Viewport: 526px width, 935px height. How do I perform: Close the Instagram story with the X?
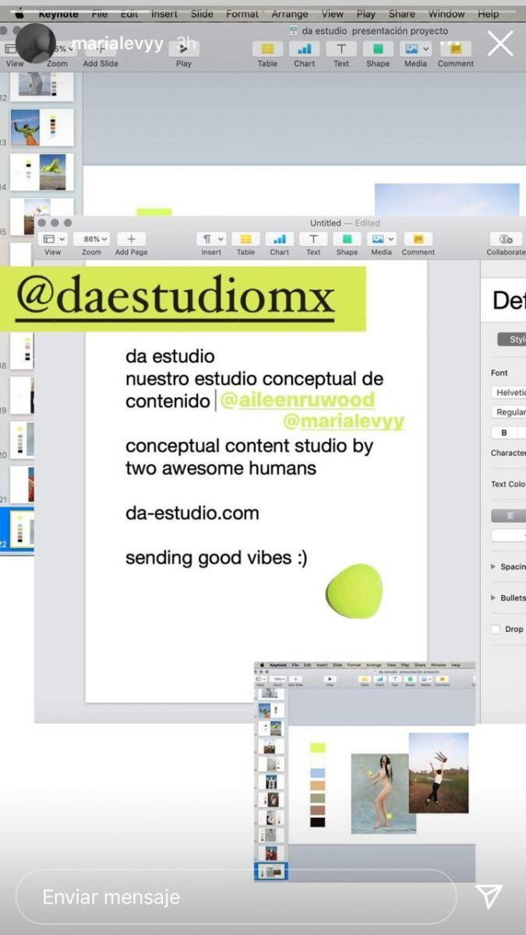(x=500, y=44)
